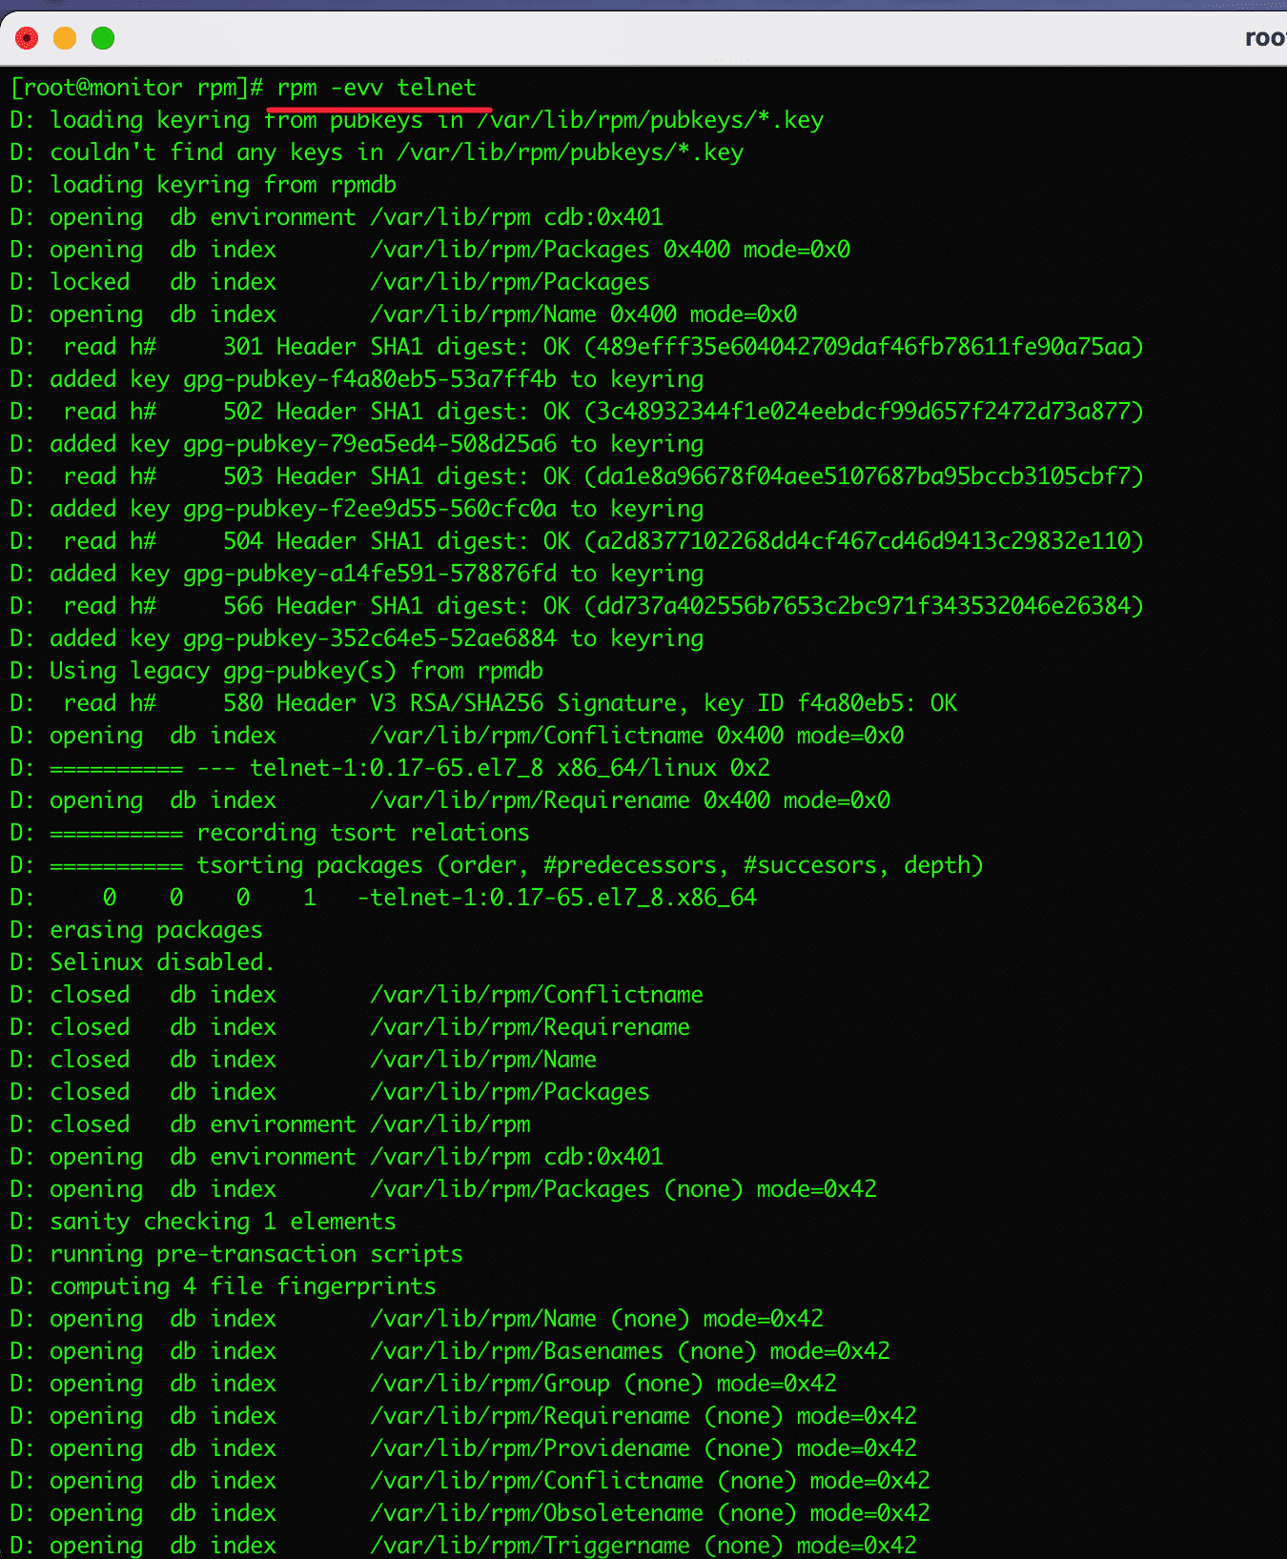This screenshot has width=1287, height=1559.
Task: Click the '/var/lib/rpm/Triggername' path
Action: click(x=530, y=1546)
